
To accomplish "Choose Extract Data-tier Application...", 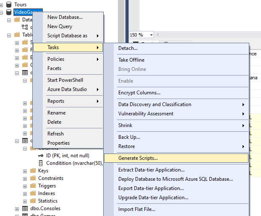I will [176, 170].
